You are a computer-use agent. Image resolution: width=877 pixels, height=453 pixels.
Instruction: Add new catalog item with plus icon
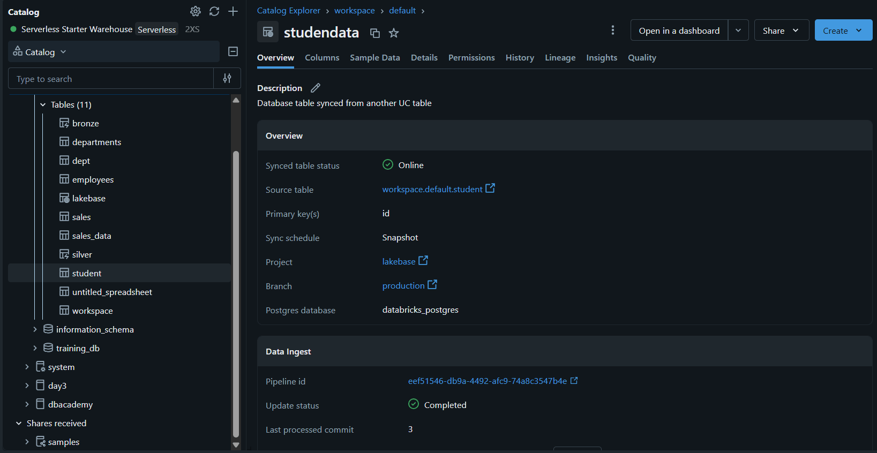233,11
